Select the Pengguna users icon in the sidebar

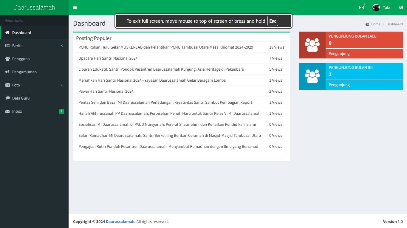pos(7,59)
